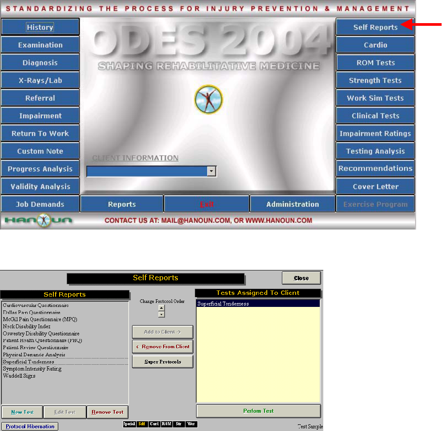Expand the Client Information dropdown arrow
The height and width of the screenshot is (431, 442).
tap(211, 171)
